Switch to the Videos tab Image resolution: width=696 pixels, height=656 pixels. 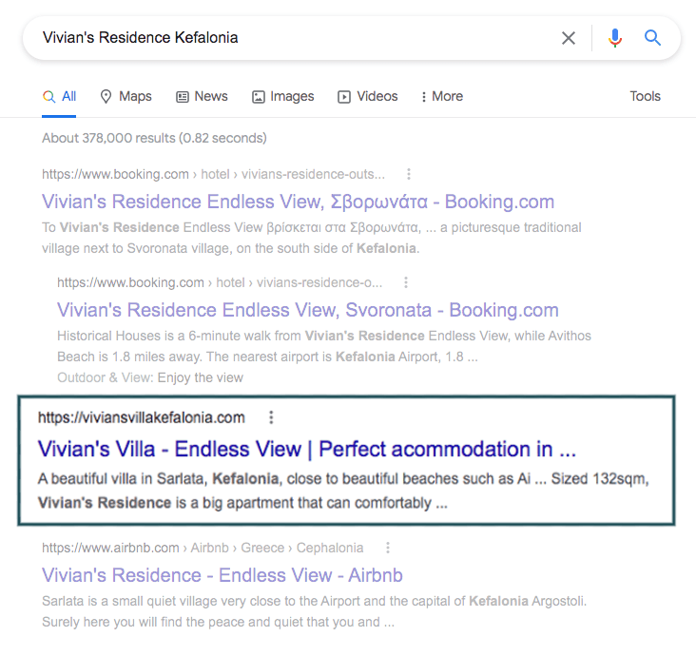pyautogui.click(x=368, y=96)
